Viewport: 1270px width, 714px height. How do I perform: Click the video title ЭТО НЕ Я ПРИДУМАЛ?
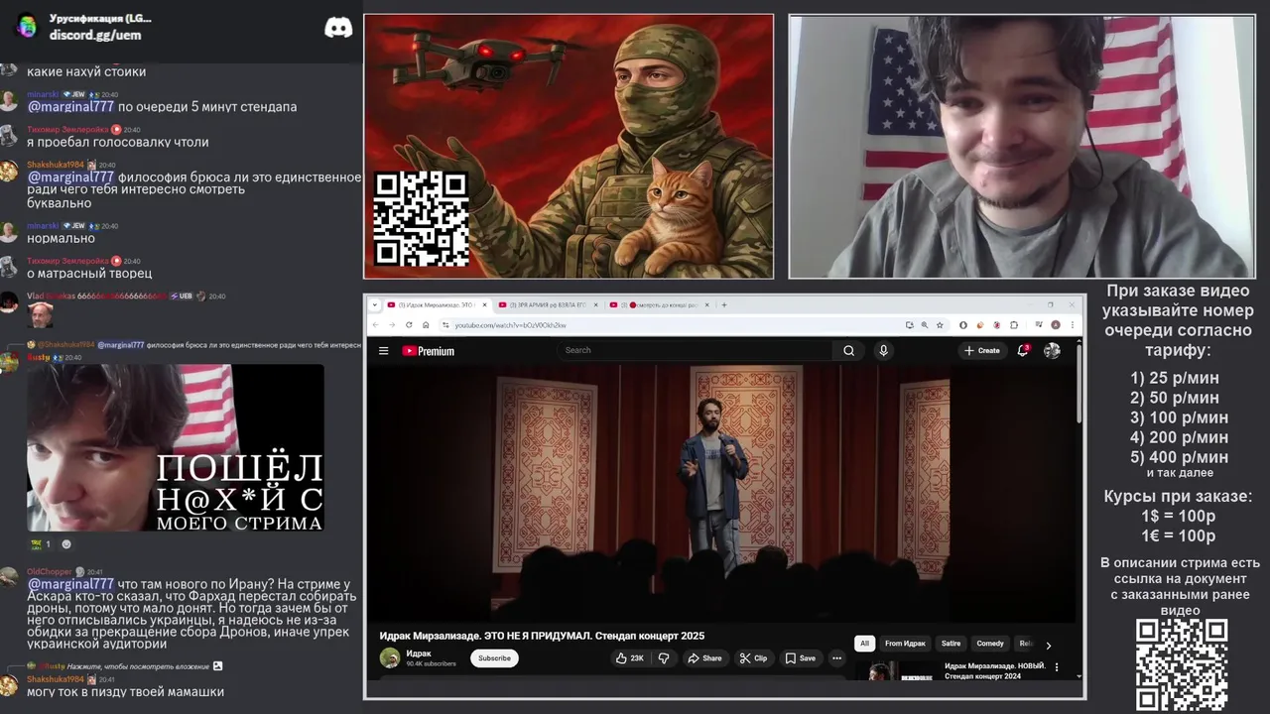click(x=542, y=636)
